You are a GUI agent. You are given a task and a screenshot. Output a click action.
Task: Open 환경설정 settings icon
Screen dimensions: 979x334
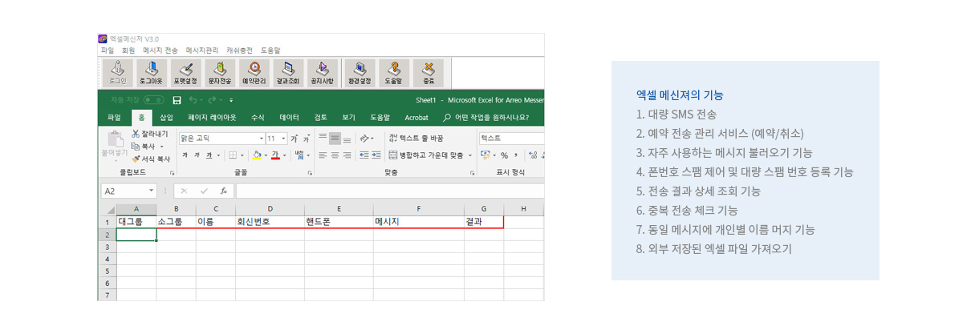click(360, 72)
